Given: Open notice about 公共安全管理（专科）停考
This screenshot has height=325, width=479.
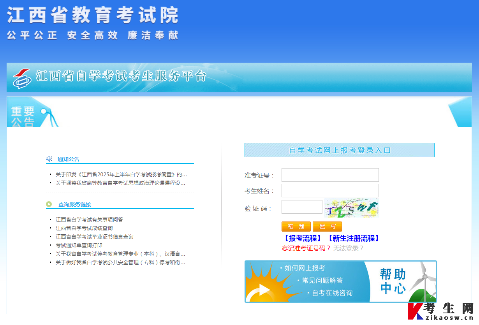Looking at the screenshot, I should [120, 262].
